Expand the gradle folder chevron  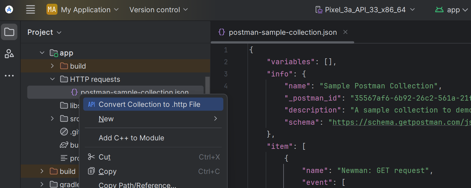pos(42,184)
